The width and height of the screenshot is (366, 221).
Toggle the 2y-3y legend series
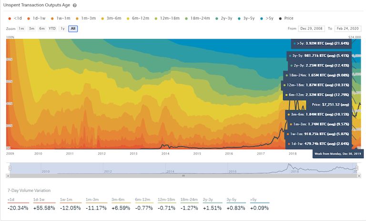[224, 18]
